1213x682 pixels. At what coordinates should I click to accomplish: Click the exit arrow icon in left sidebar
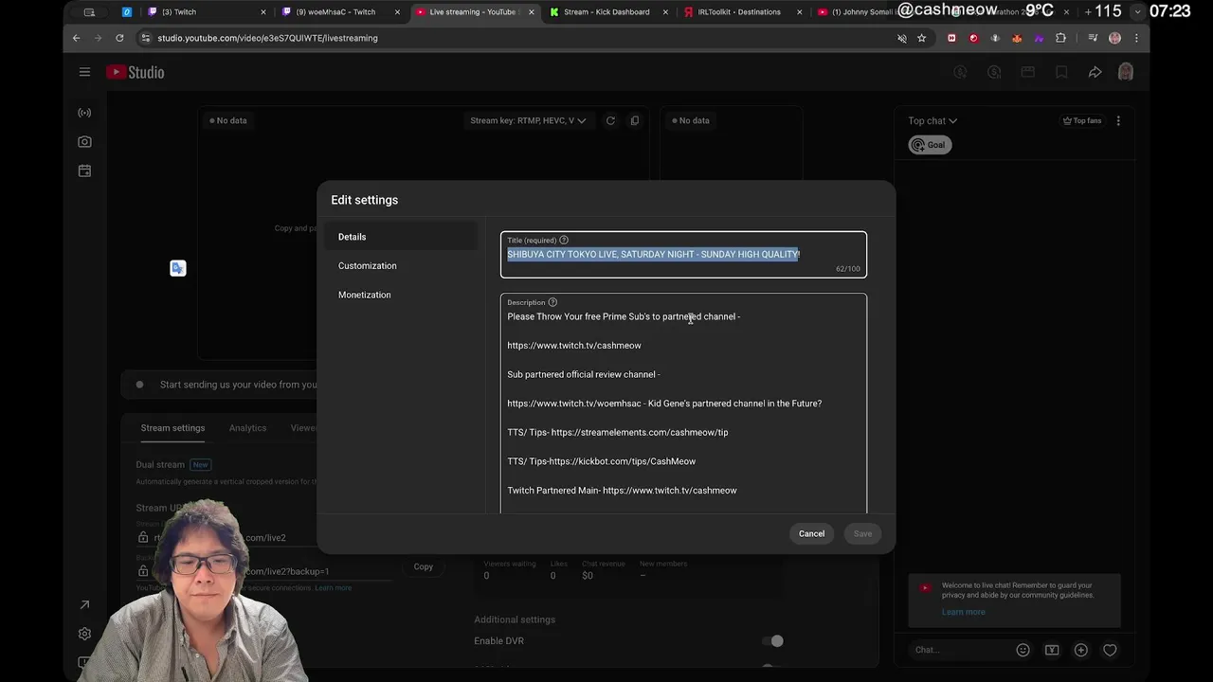tap(84, 604)
